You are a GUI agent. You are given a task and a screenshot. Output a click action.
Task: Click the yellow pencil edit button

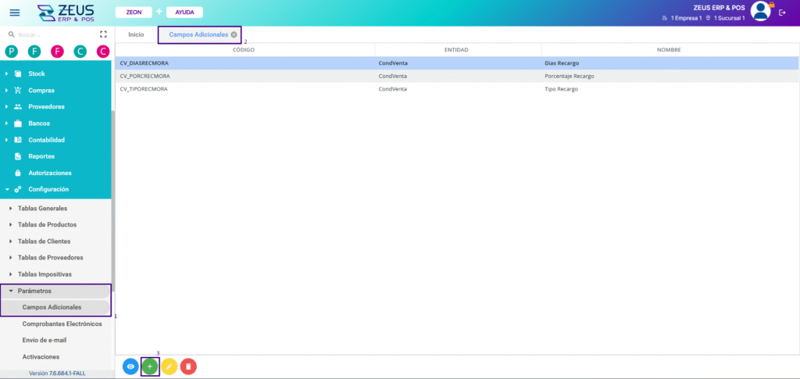(x=170, y=366)
